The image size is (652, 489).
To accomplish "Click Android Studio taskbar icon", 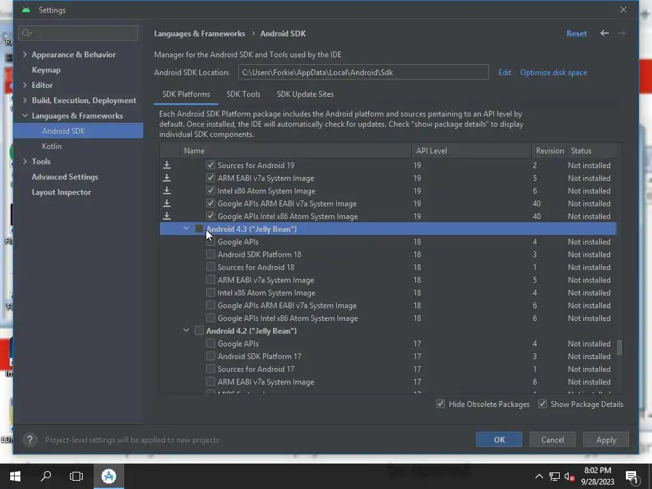I will pos(109,476).
